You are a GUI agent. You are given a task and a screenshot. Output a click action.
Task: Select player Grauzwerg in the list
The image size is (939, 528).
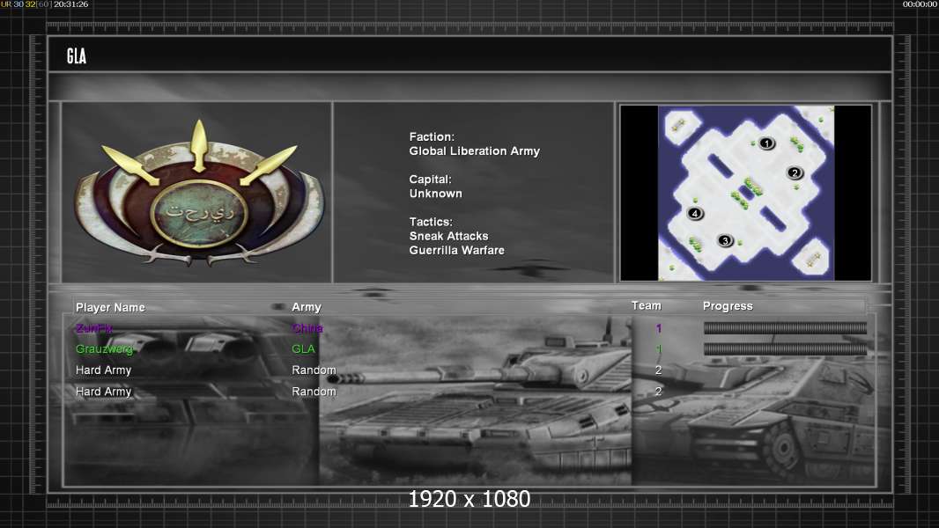(x=104, y=349)
